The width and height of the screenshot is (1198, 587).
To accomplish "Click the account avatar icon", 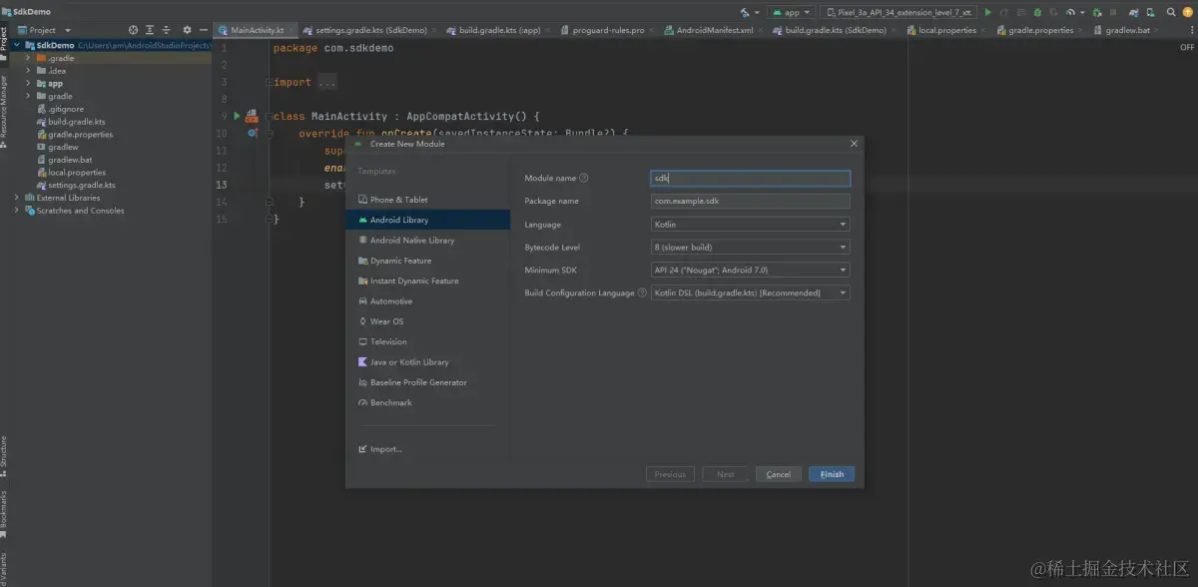I will point(1188,12).
